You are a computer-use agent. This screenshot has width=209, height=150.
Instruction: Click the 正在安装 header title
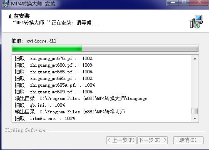(19, 16)
